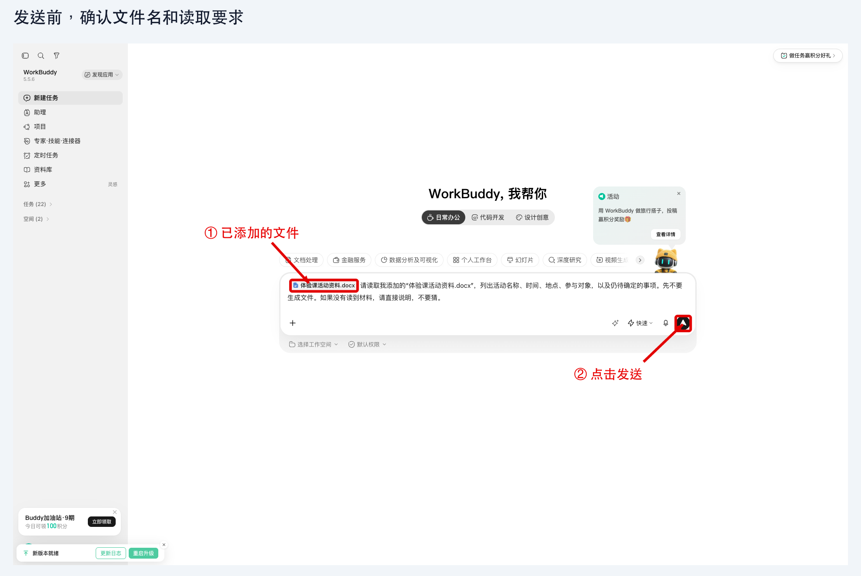
Task: Select the 数据分析及可视化 chip
Action: point(409,260)
